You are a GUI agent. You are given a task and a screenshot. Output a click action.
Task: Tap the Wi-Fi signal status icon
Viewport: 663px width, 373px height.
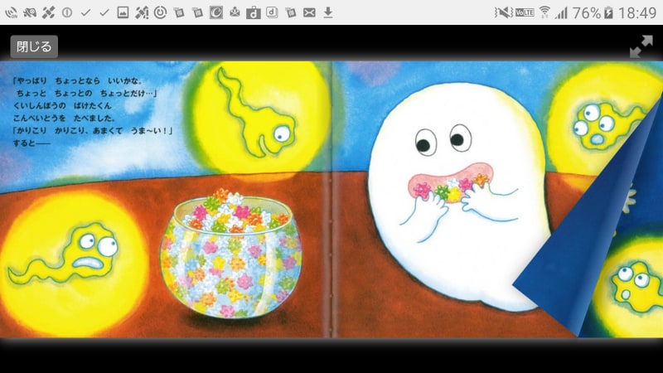544,12
